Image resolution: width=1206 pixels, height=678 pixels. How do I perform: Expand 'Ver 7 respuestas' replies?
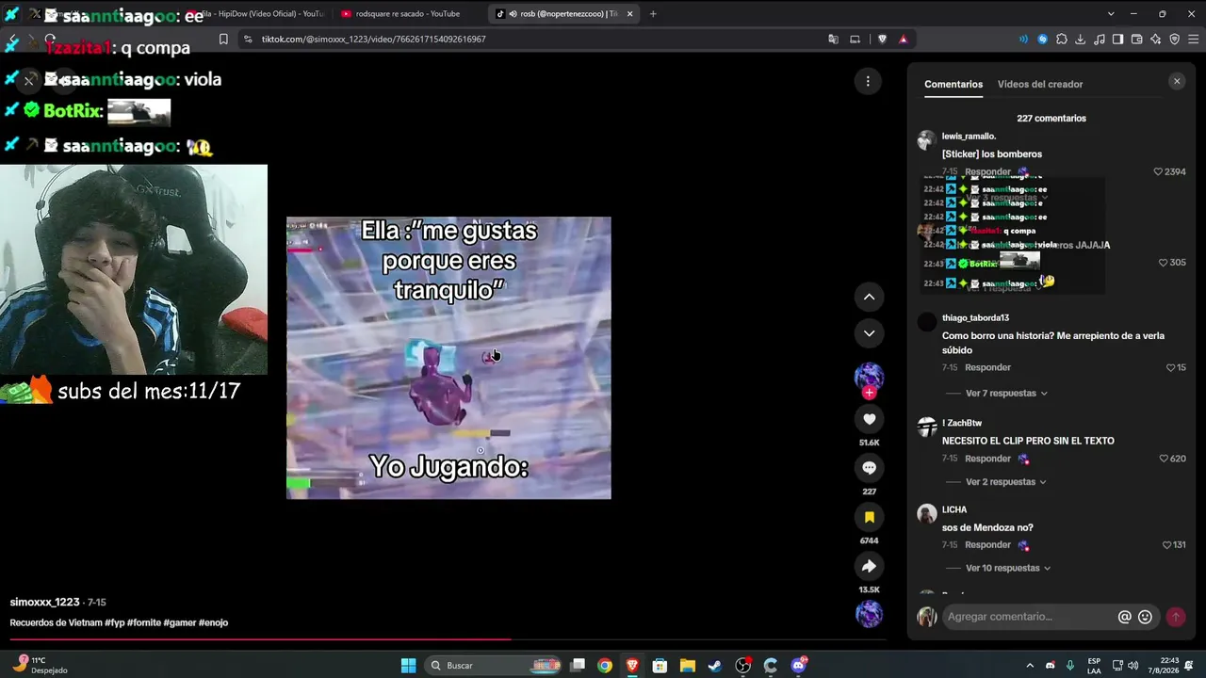click(1006, 394)
